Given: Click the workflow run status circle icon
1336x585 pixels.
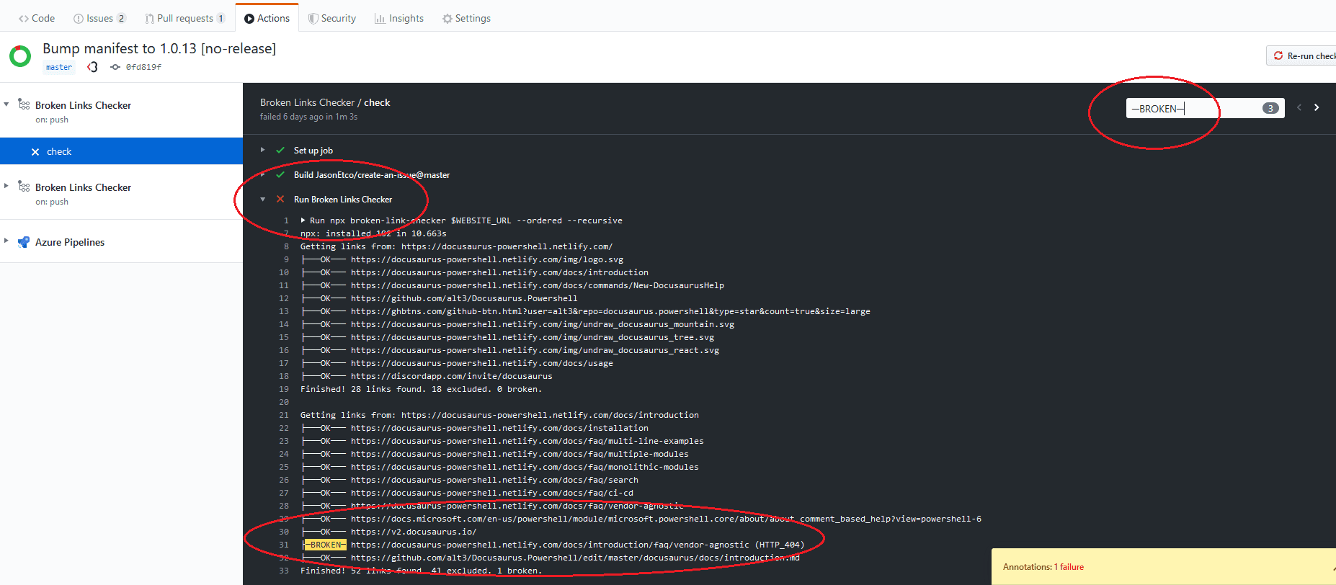Looking at the screenshot, I should [x=20, y=56].
